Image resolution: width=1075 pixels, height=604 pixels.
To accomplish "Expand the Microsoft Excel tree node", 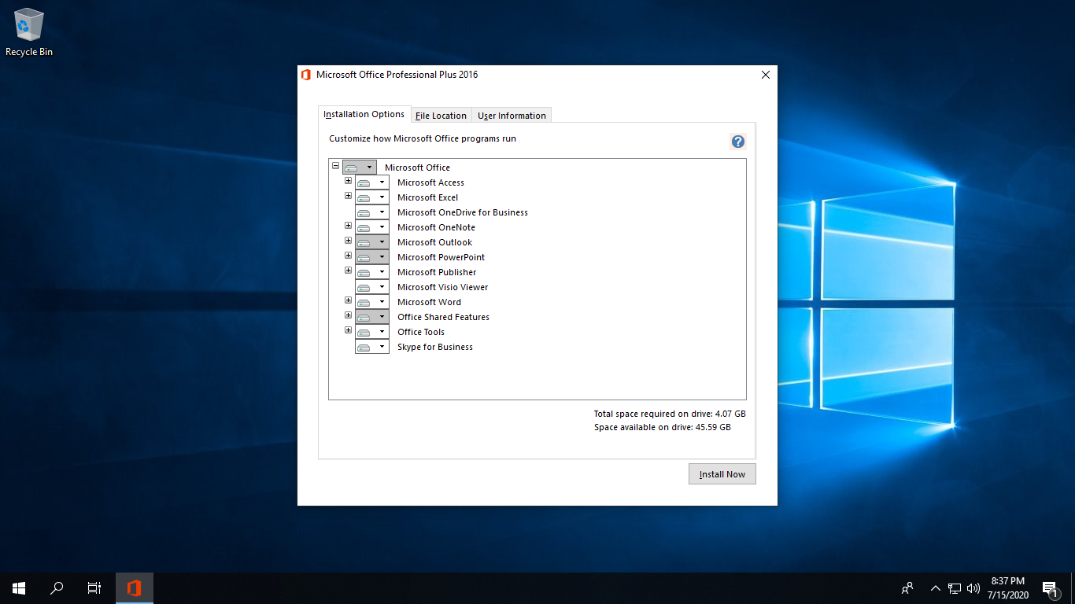I will tap(349, 196).
